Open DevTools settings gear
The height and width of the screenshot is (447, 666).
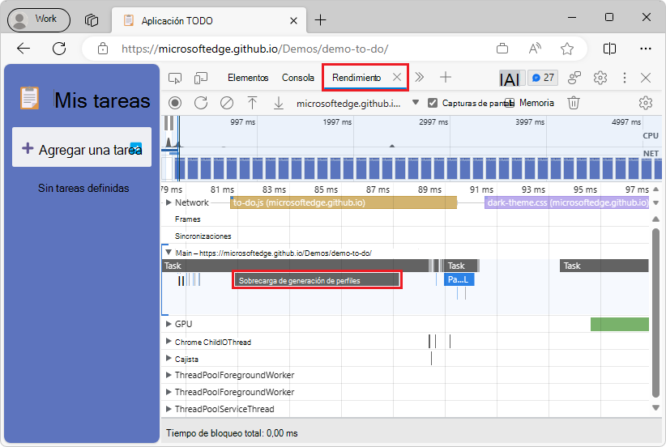(600, 78)
